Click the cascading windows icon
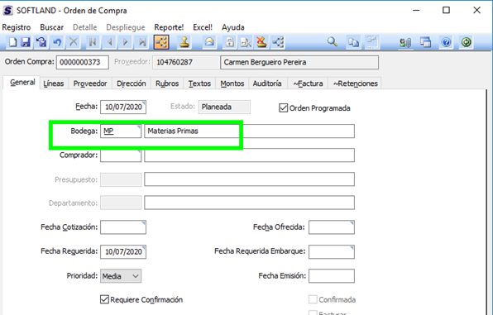 (426, 42)
